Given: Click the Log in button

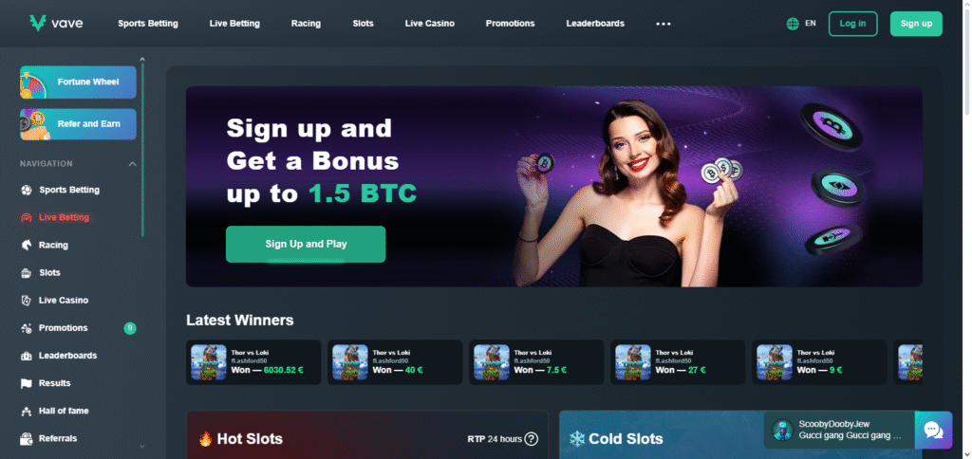Looking at the screenshot, I should point(852,24).
